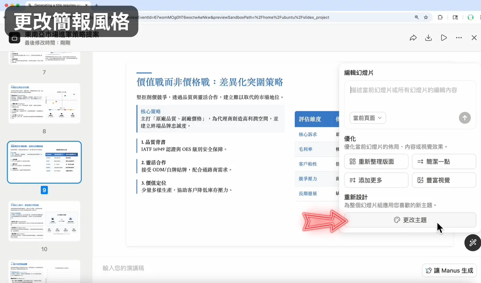481x283 pixels.
Task: Click the slide panel icon beside the title
Action: 14,38
